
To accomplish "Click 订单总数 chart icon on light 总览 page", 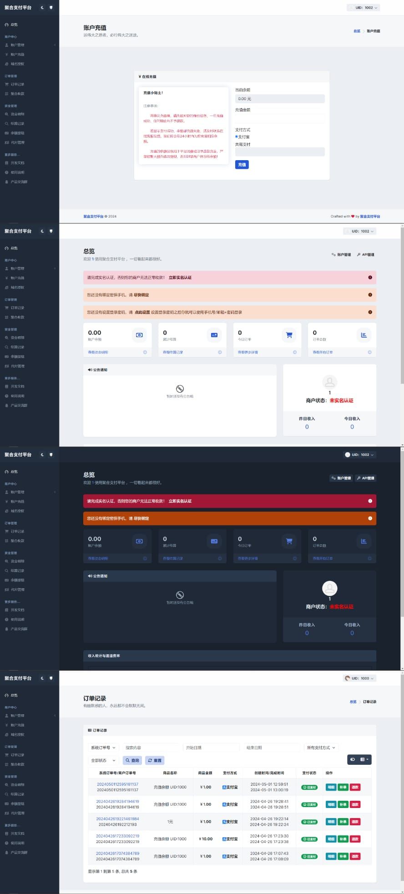I will (364, 335).
